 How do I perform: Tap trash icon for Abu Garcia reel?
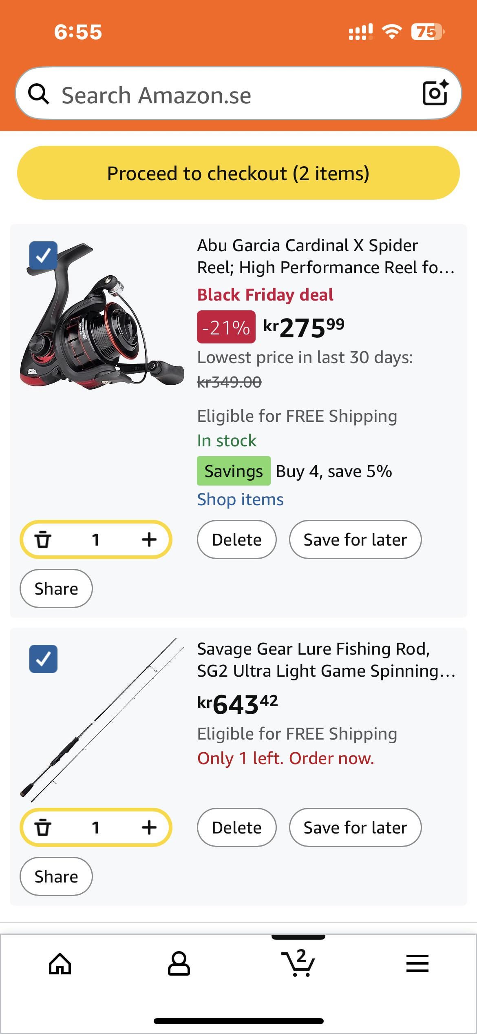[43, 539]
